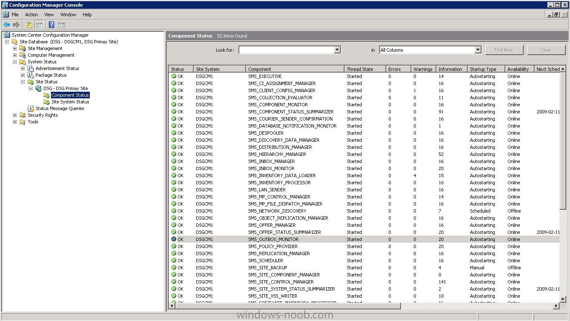Toggle Show/Hide Action Pane toolbar icon
The width and height of the screenshot is (570, 321).
[61, 25]
